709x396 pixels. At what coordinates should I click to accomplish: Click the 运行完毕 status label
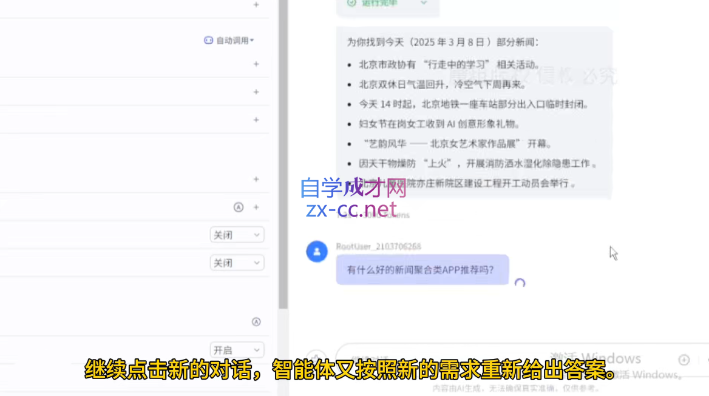point(379,3)
